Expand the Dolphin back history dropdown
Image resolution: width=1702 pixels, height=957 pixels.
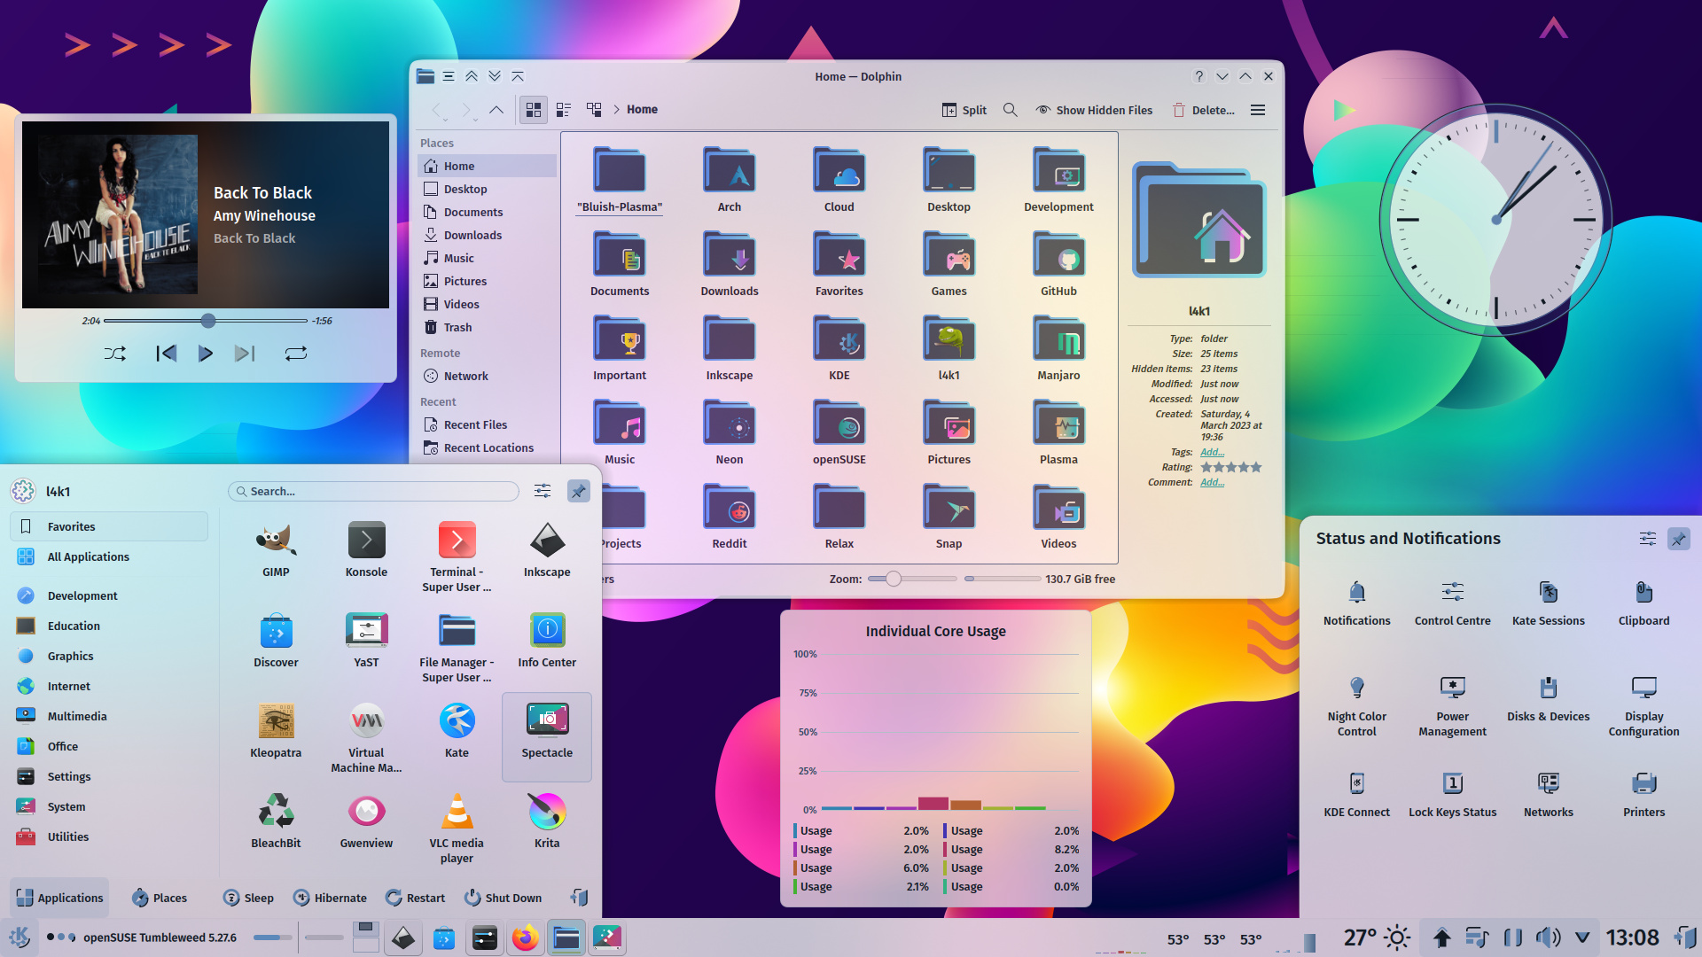tap(446, 121)
